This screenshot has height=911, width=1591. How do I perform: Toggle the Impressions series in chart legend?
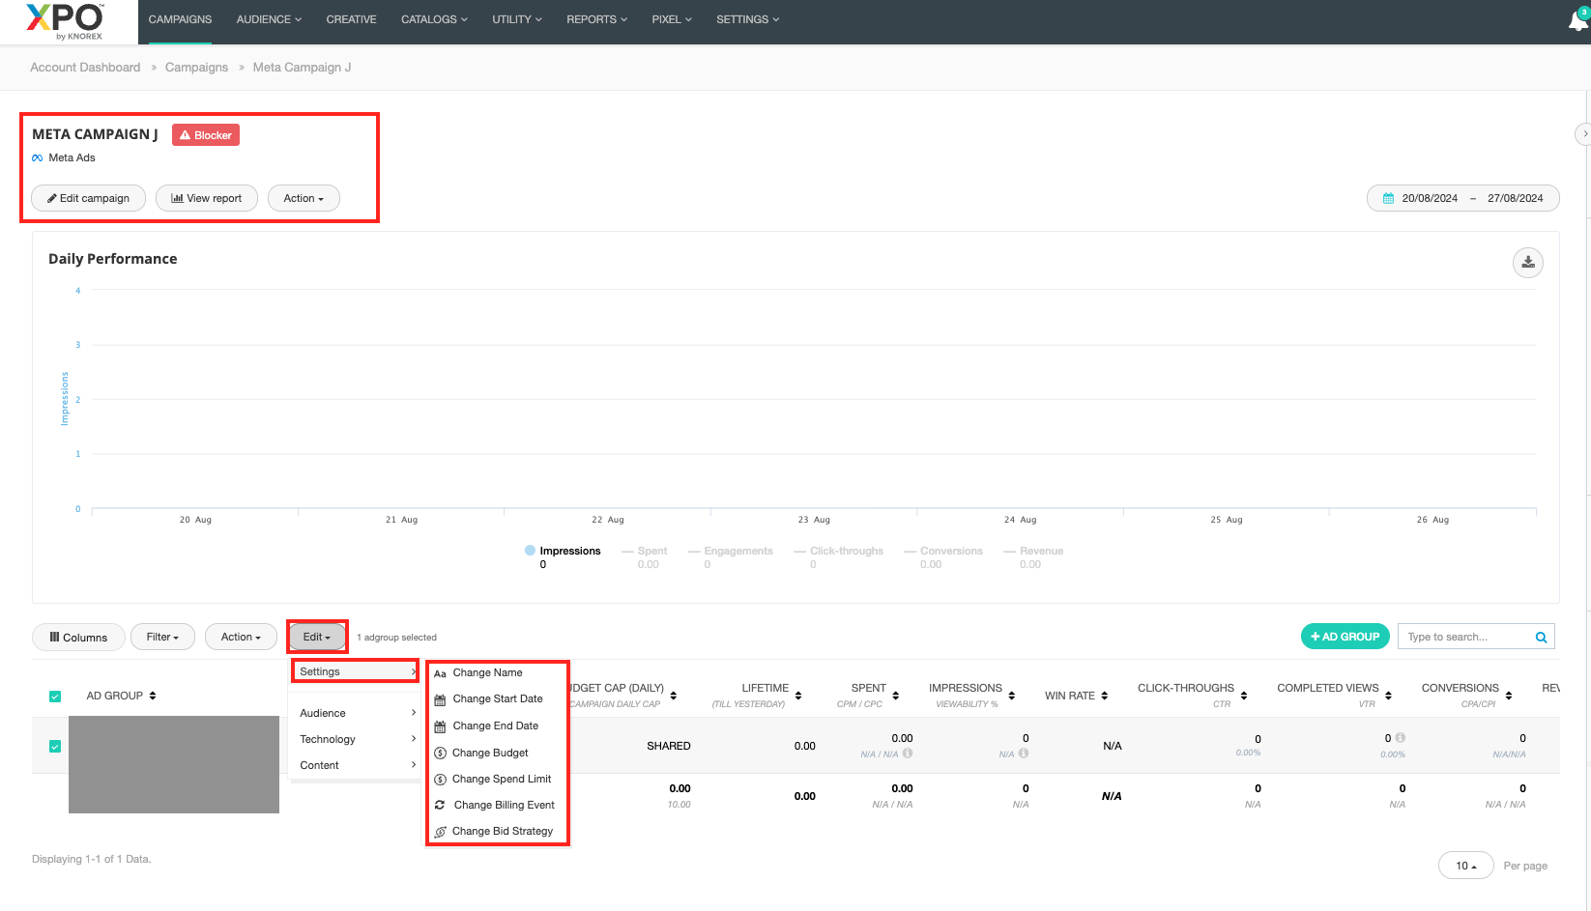(x=563, y=551)
